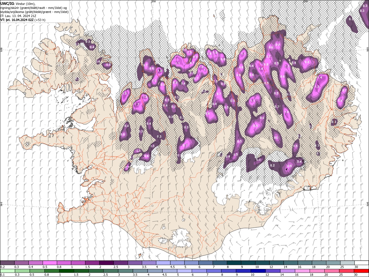Pick the bottom-row dark blue swatch starting at 10
Image resolution: width=369 pixels, height=277 pixels.
(258, 271)
